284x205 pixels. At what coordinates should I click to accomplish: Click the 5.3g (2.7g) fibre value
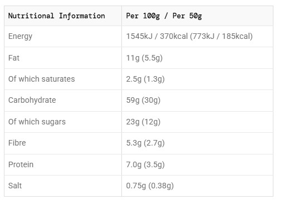[145, 143]
